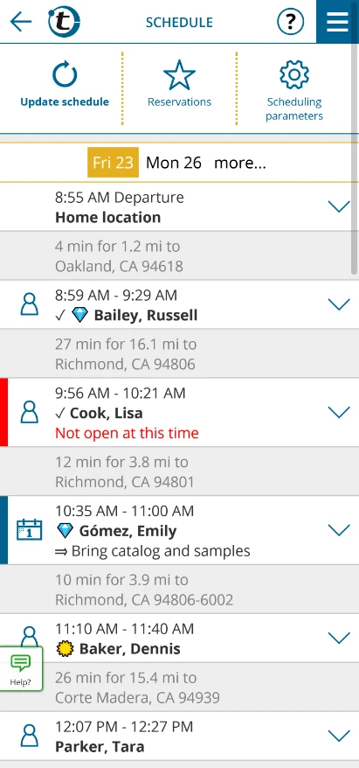Viewport: 359px width, 768px height.
Task: Expand Baker, Dennis visit details
Action: click(x=339, y=638)
